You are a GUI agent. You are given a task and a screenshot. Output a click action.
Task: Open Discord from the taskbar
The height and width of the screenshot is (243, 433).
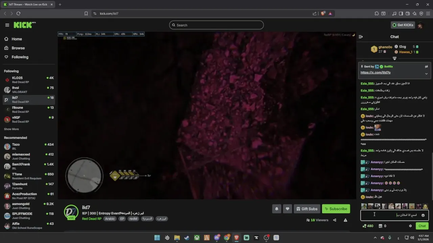[x=217, y=238]
